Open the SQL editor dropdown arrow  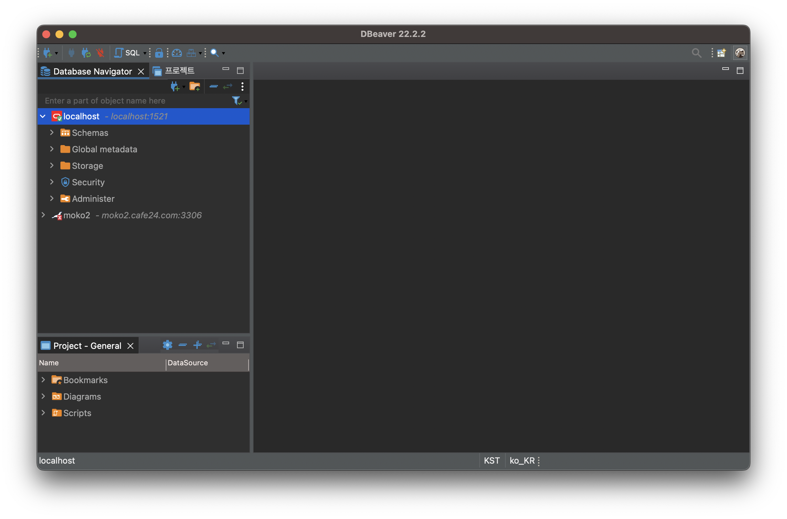point(145,53)
